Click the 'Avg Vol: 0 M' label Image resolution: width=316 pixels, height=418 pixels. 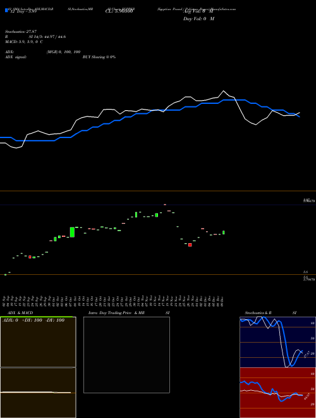click(x=198, y=11)
